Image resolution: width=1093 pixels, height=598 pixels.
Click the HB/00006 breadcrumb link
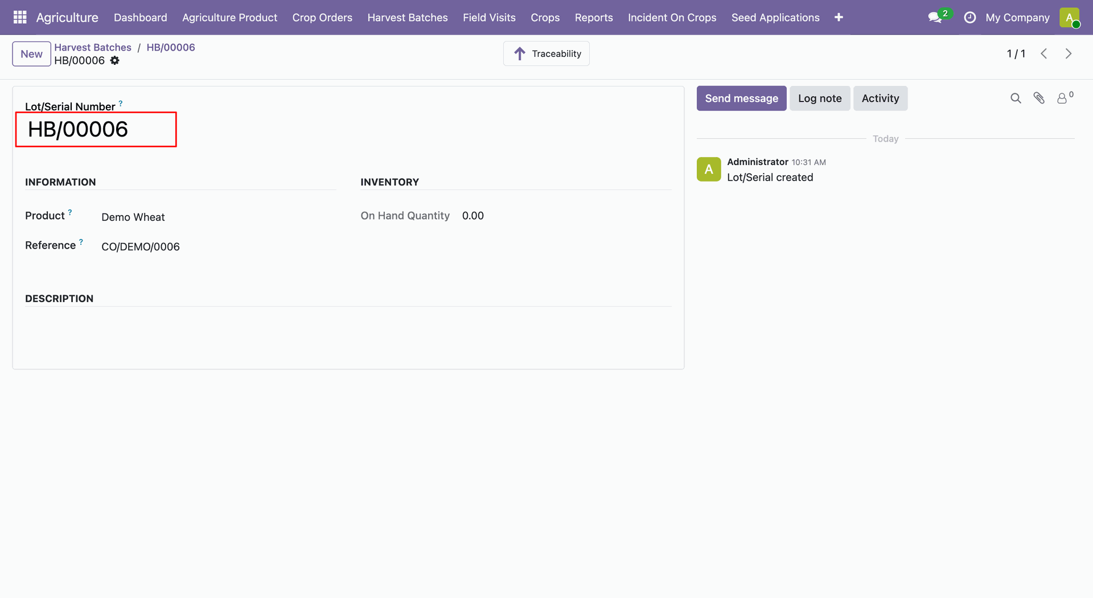click(171, 47)
